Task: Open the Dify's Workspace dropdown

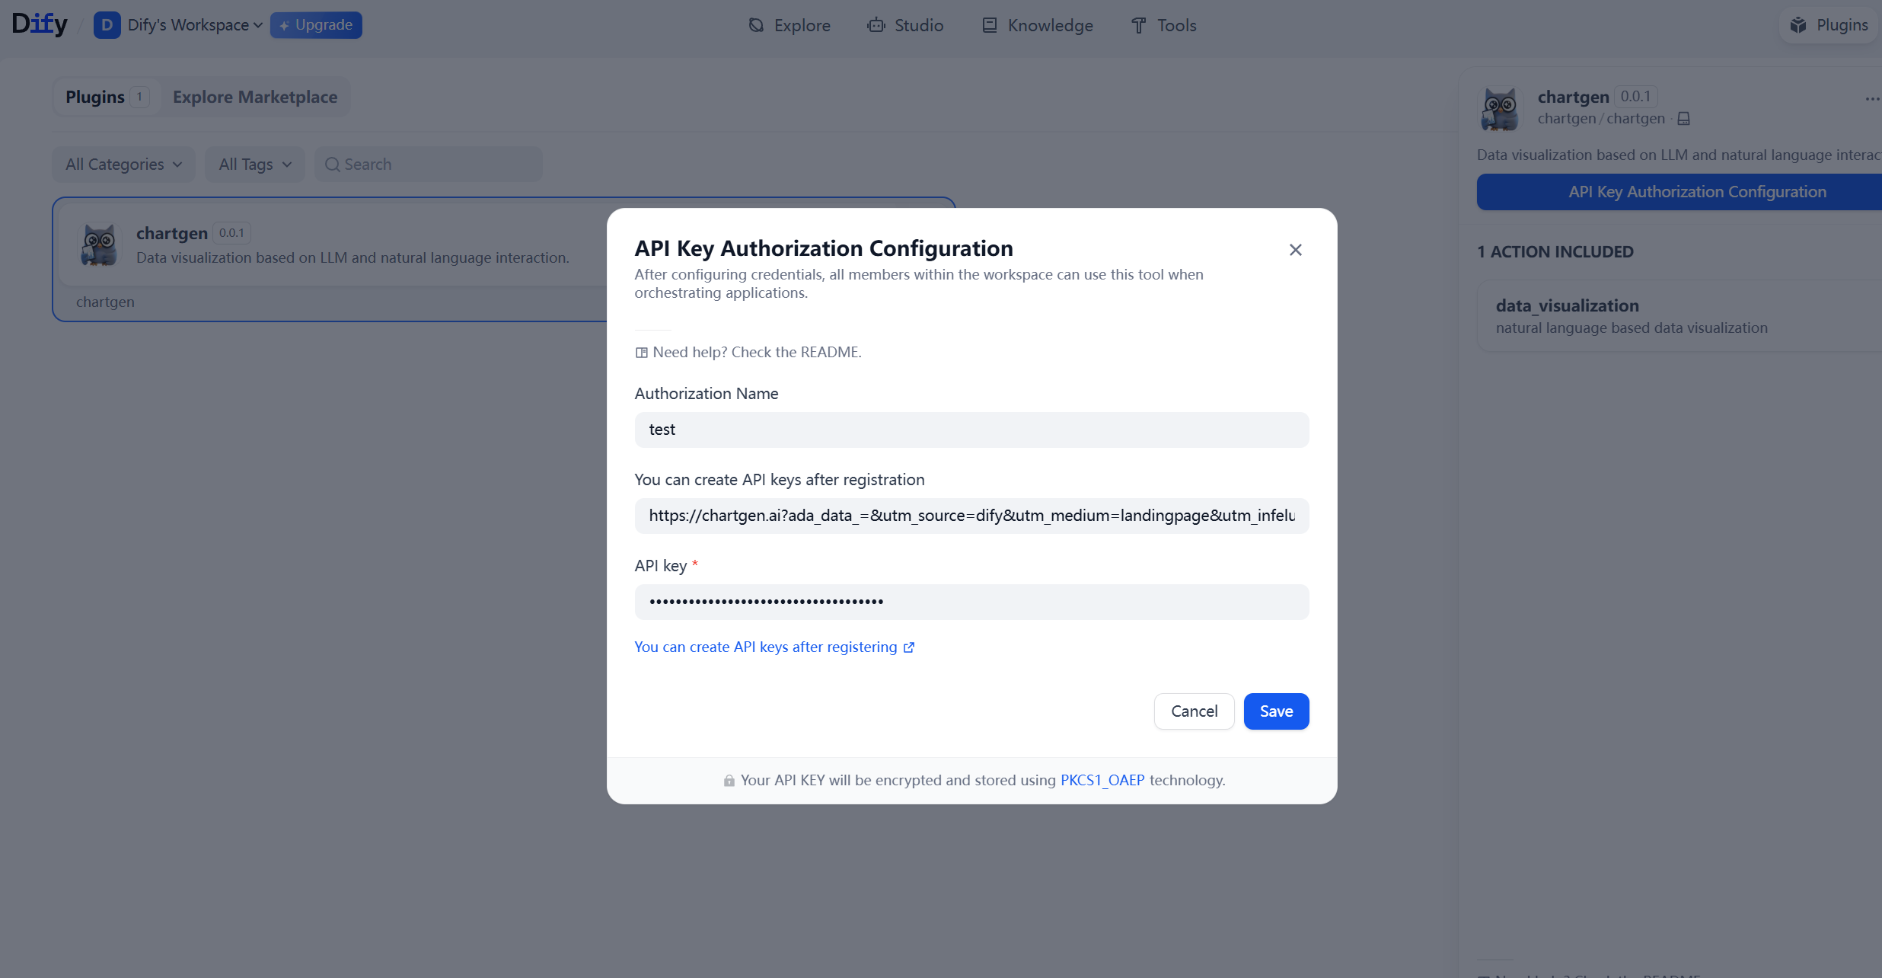Action: click(x=195, y=25)
